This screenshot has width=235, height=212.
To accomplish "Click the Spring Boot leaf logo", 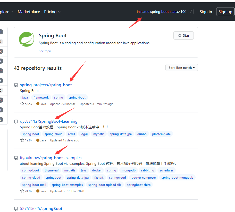I will (x=26, y=39).
